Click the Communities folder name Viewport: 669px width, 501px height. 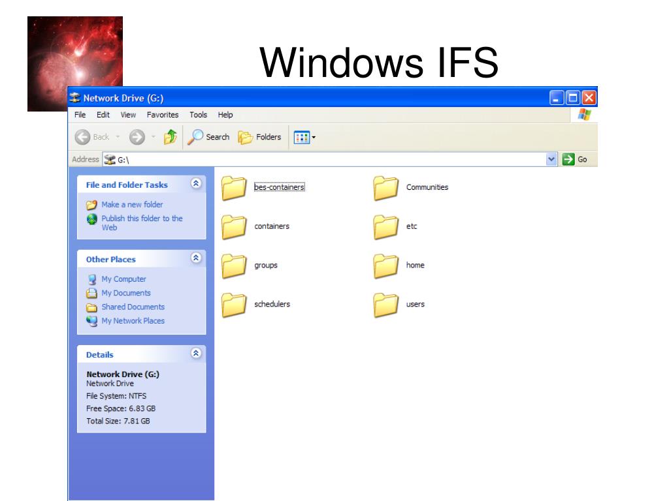(x=427, y=187)
